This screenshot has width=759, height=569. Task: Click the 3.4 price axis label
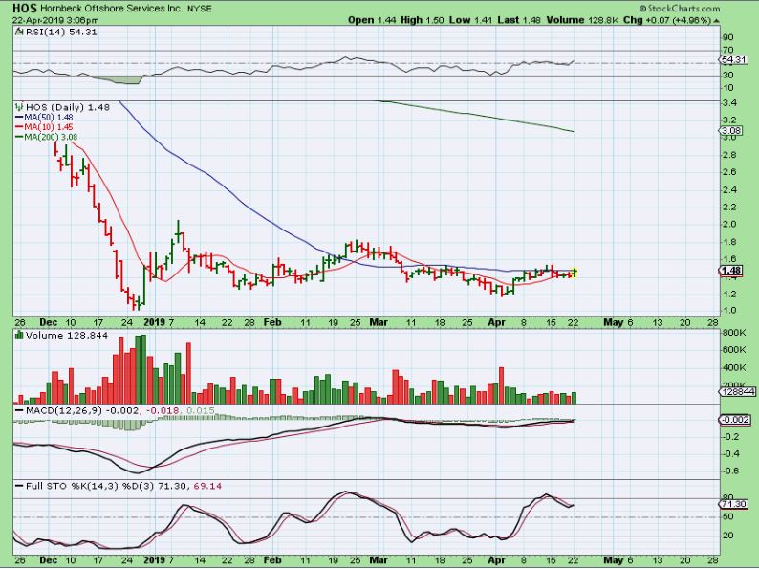tap(729, 102)
